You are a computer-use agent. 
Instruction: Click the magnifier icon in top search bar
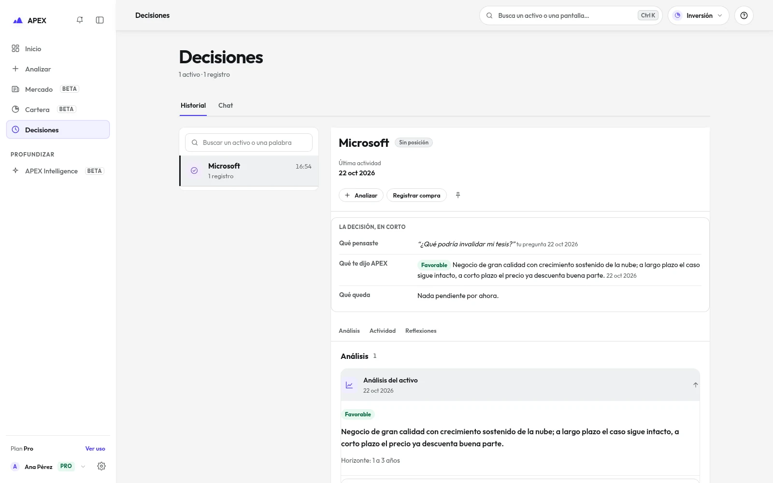click(489, 15)
